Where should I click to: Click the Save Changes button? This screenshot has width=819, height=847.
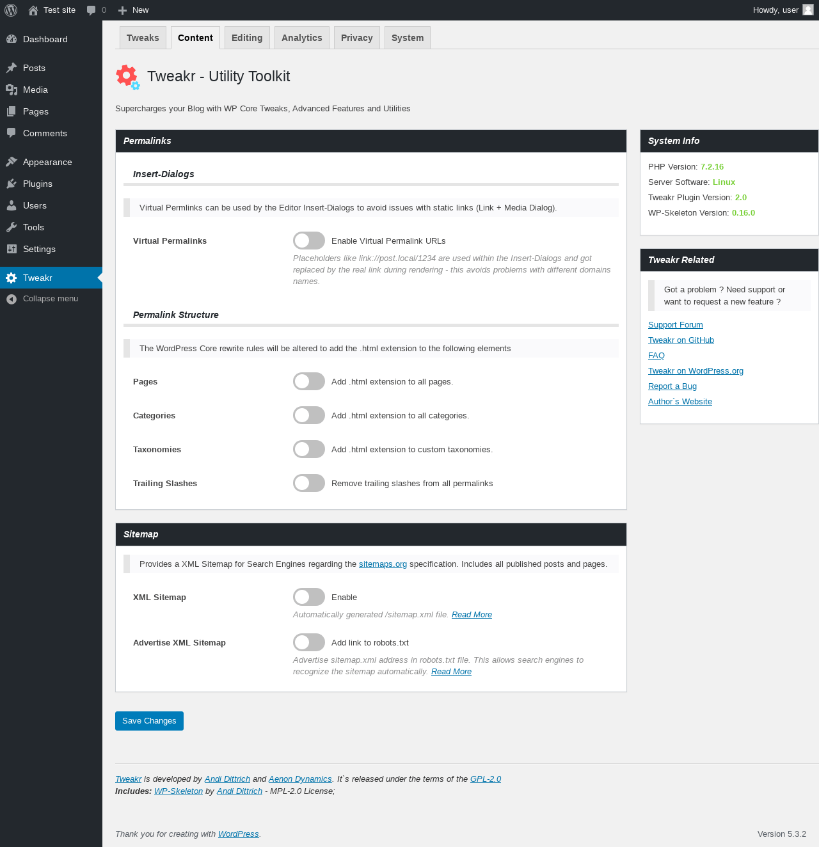click(149, 721)
